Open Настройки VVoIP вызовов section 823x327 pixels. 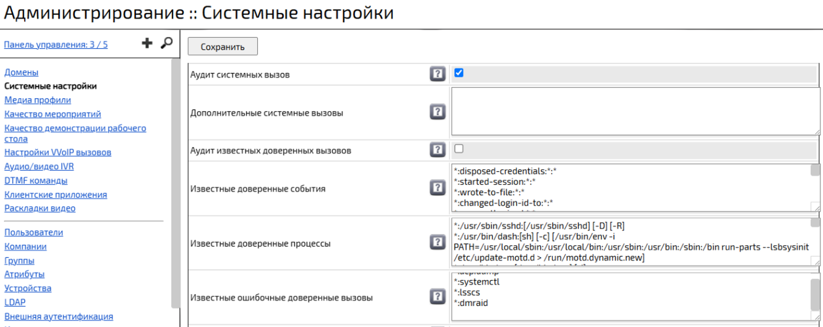[58, 152]
